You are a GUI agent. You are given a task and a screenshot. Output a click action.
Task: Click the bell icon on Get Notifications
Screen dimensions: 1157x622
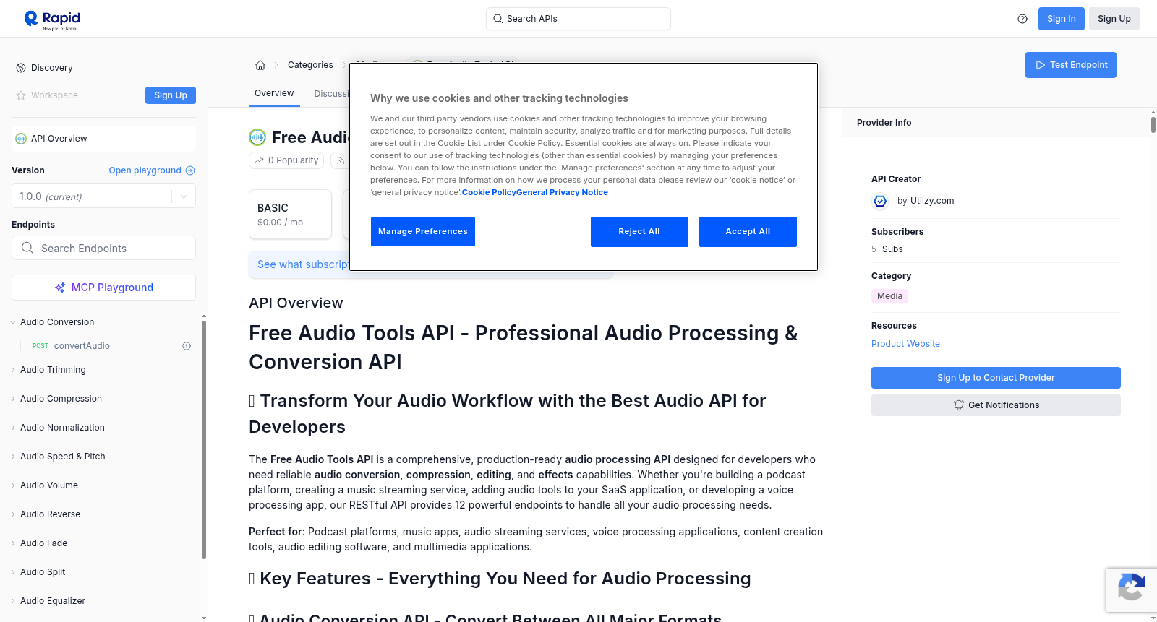point(959,405)
